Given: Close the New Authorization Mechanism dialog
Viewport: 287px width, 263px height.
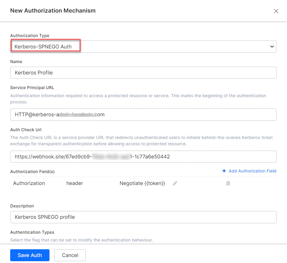Looking at the screenshot, I should pos(276,11).
